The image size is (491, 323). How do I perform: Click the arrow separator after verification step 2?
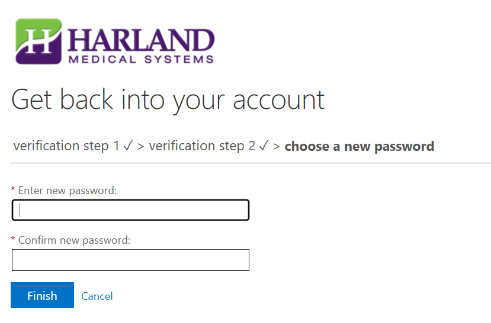[277, 147]
